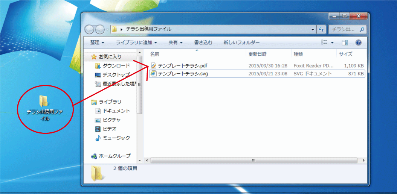This screenshot has width=397, height=194.
Task: Click the ビデオ filmstrip icon
Action: (x=98, y=129)
